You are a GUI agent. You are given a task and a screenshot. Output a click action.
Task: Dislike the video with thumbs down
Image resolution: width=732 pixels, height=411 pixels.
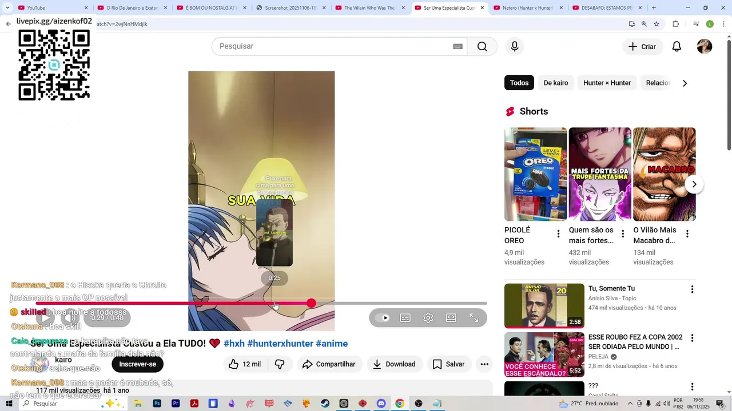click(x=280, y=364)
